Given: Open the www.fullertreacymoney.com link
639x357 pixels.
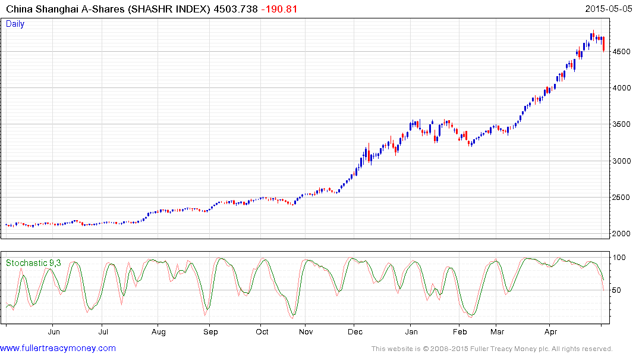Looking at the screenshot, I should (x=58, y=348).
